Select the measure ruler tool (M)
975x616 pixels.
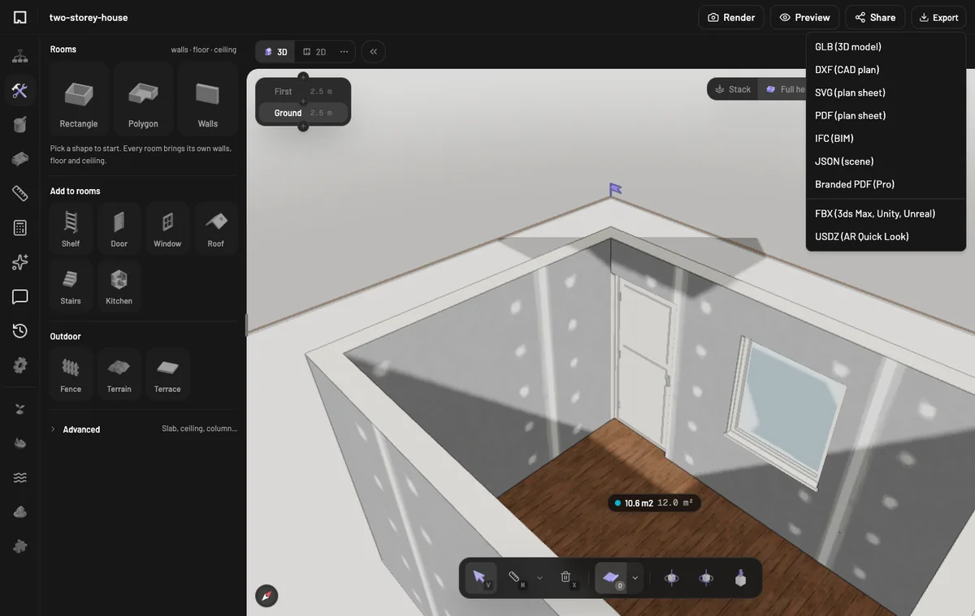(515, 578)
